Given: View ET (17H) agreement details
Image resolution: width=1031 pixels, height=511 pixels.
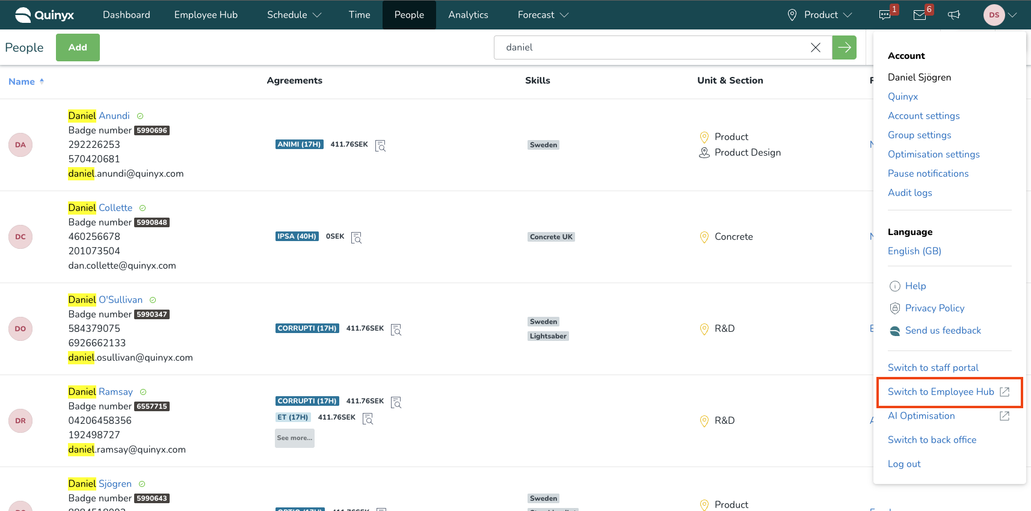Looking at the screenshot, I should [368, 418].
